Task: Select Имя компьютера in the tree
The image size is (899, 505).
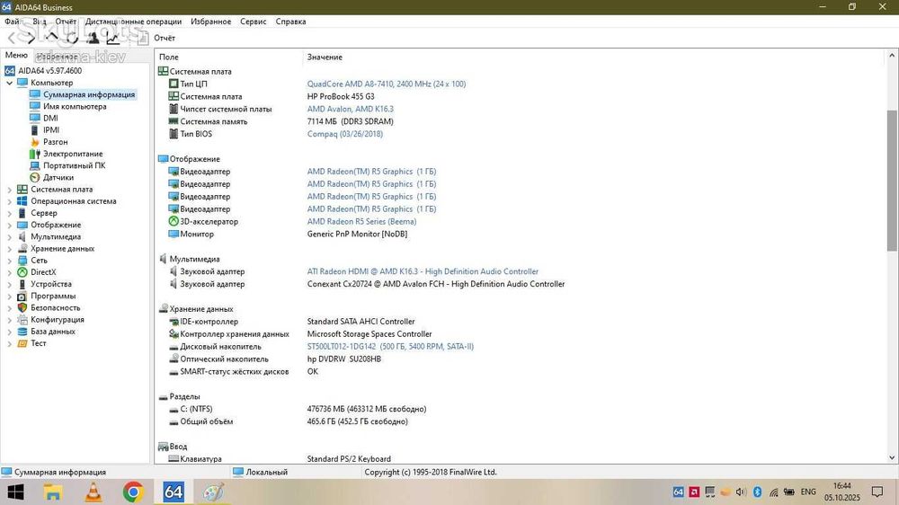Action: 75,106
